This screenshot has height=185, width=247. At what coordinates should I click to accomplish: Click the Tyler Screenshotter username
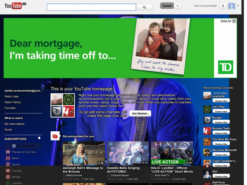(x=205, y=6)
